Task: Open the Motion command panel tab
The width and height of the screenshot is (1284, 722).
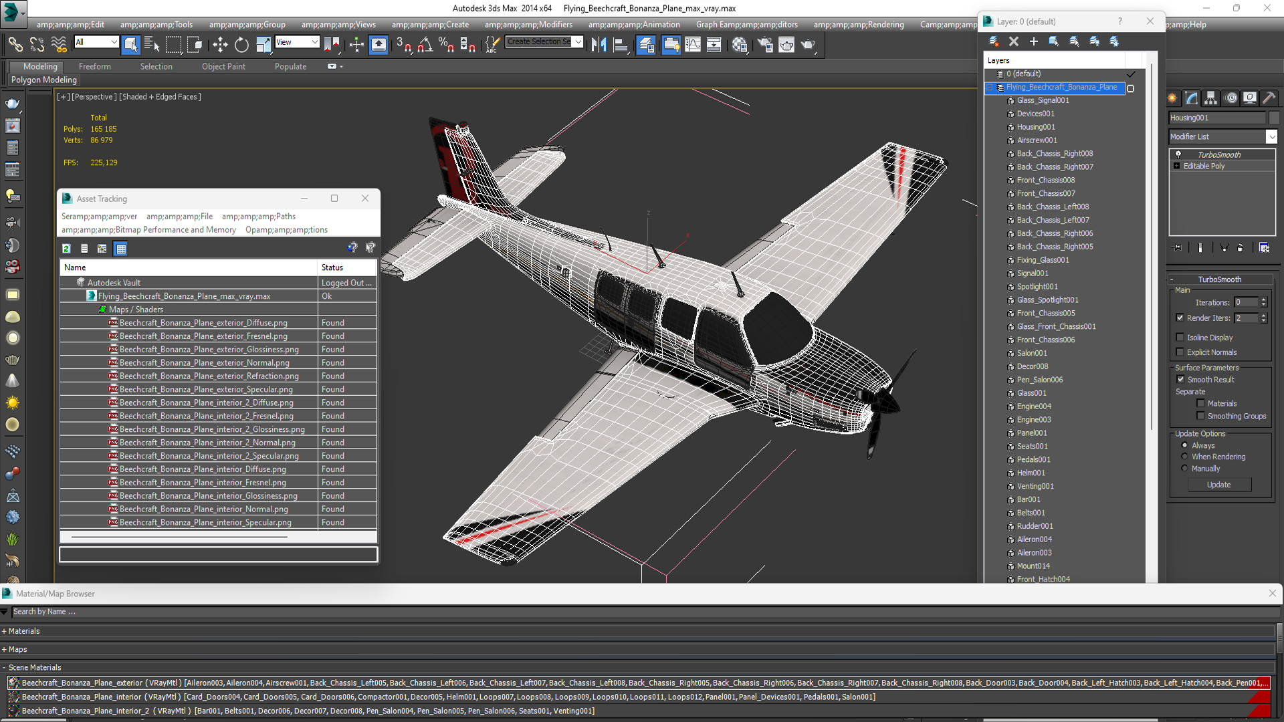Action: 1230,98
